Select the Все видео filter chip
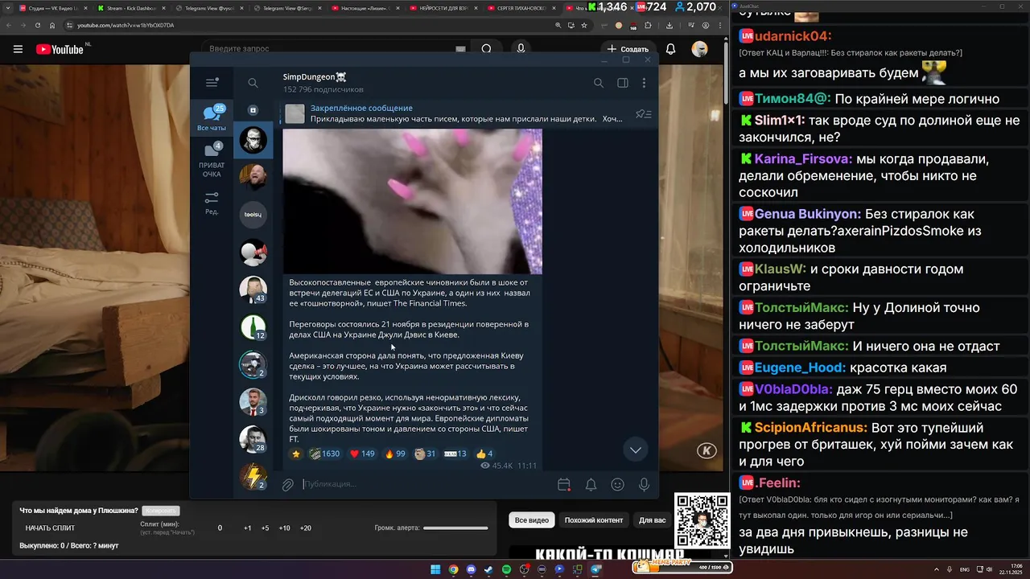The width and height of the screenshot is (1030, 579). [532, 520]
